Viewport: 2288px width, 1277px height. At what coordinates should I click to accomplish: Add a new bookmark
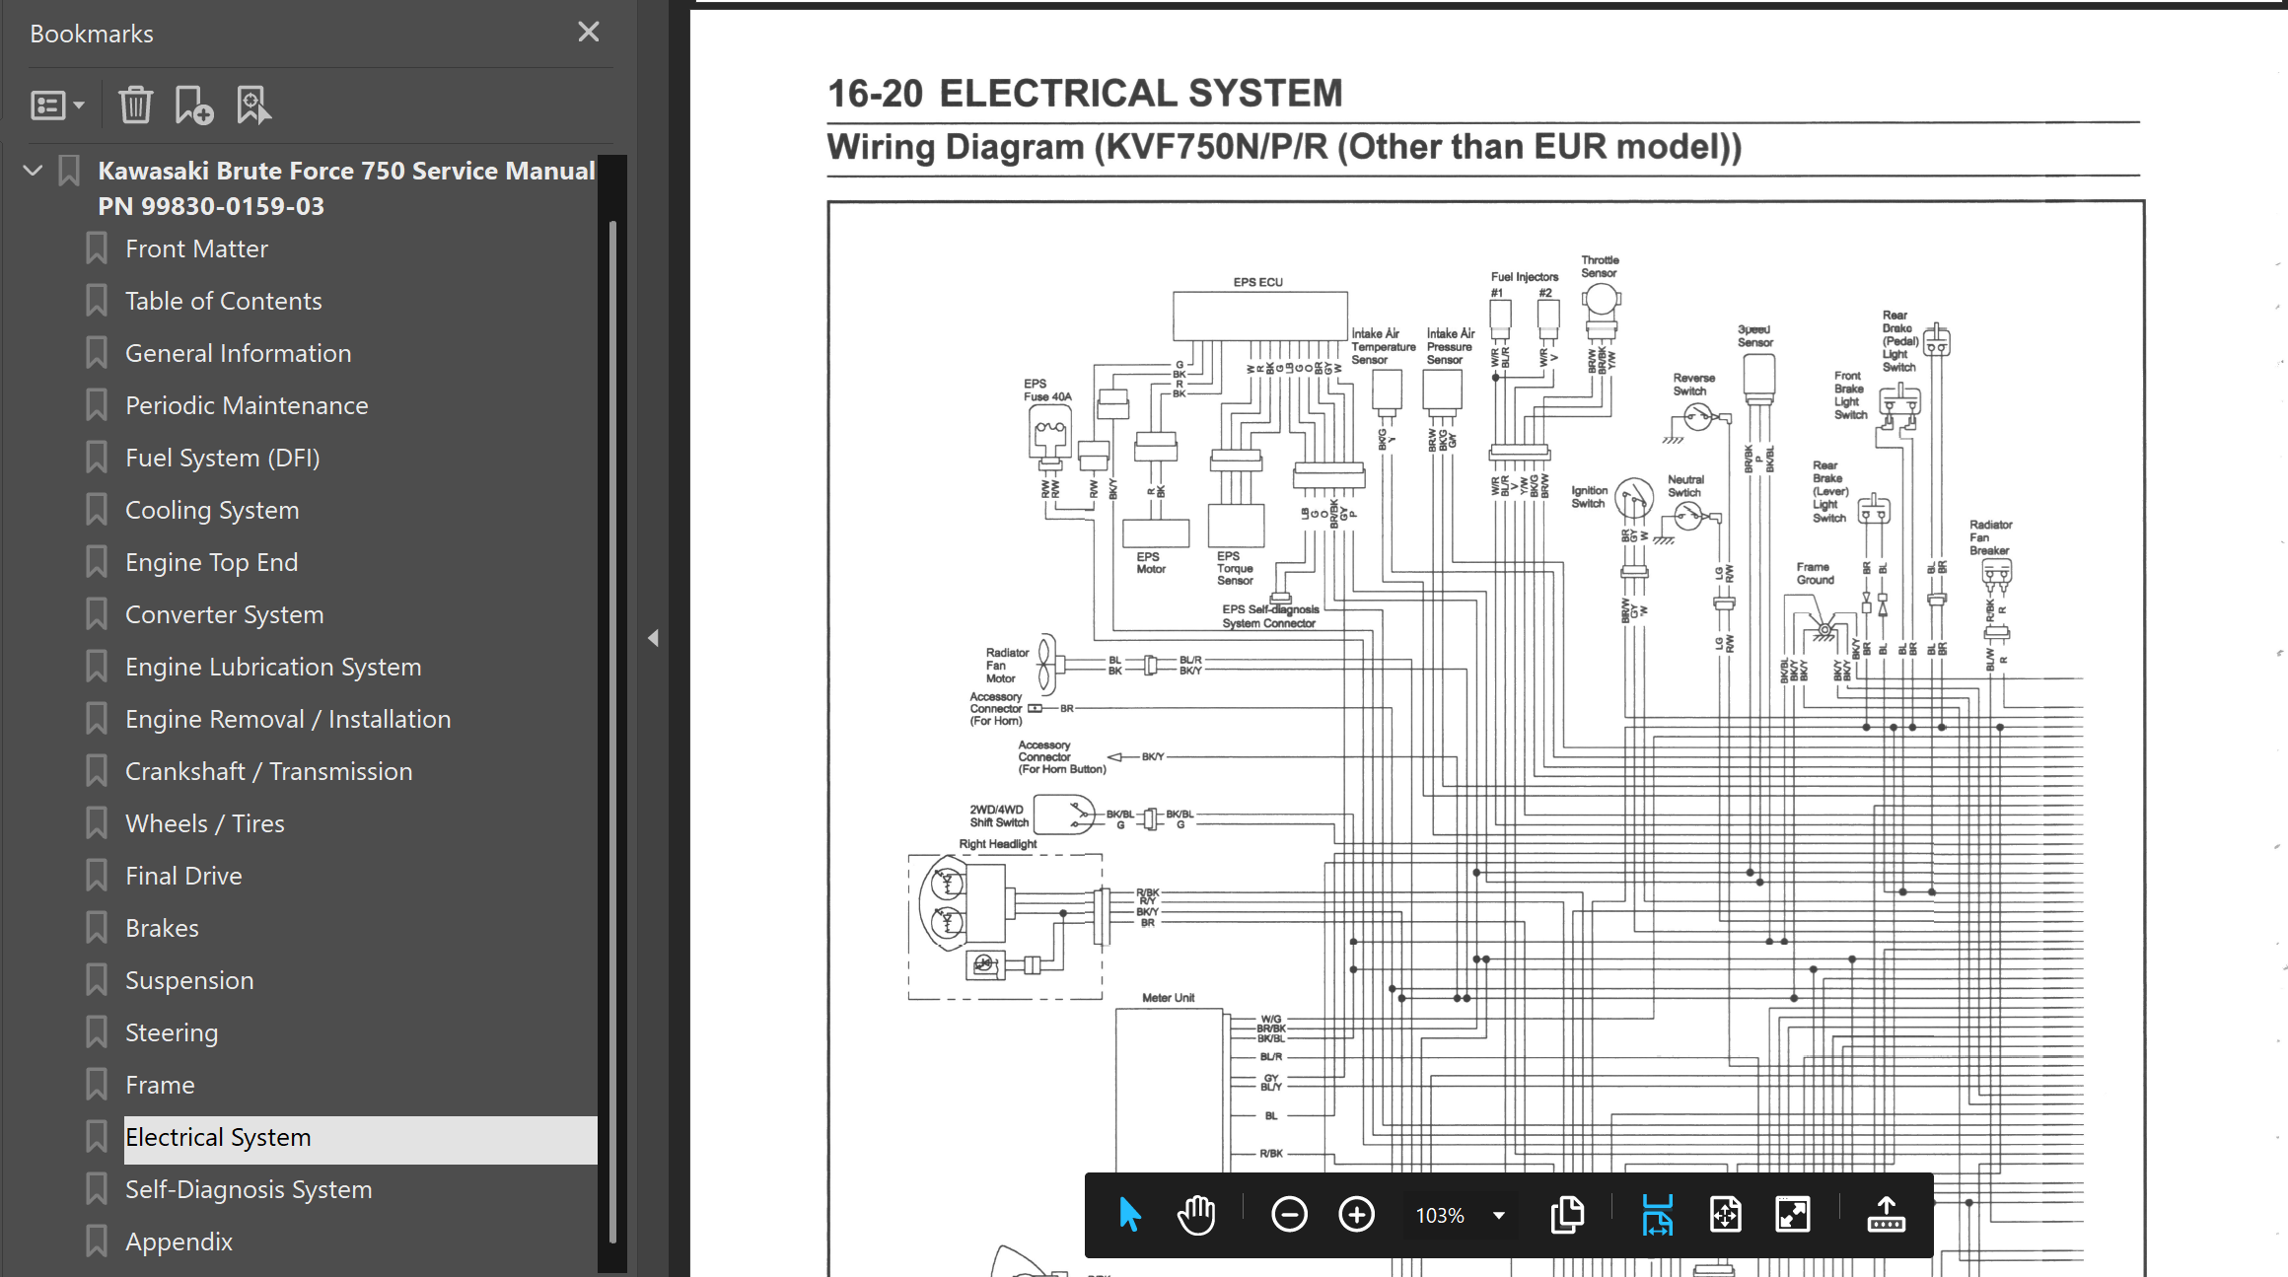[x=193, y=106]
